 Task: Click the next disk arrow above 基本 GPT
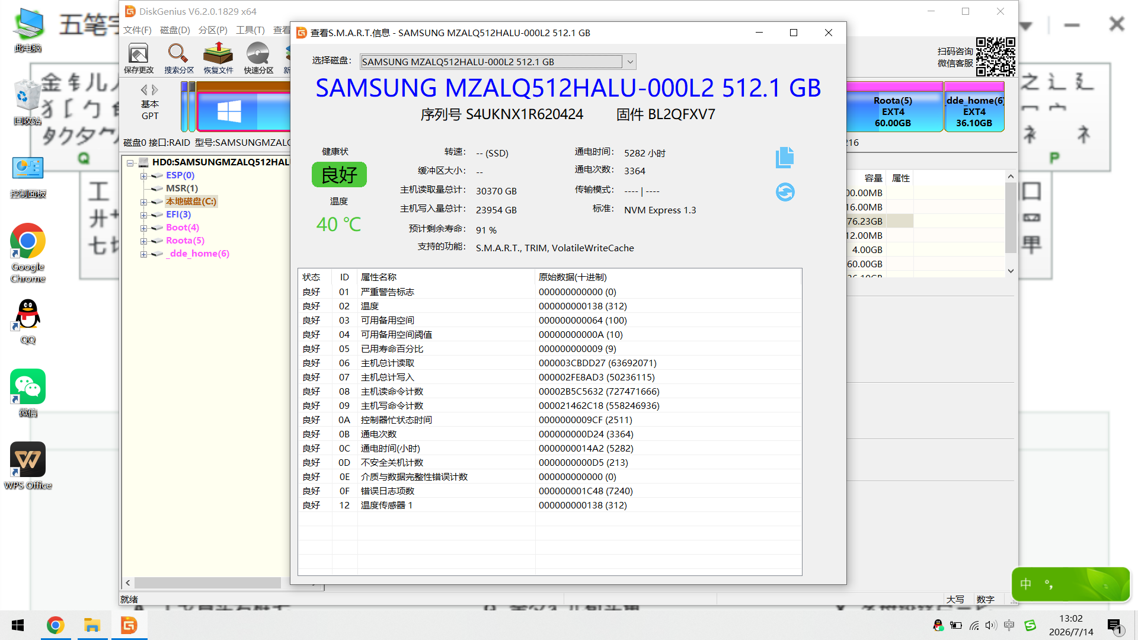pyautogui.click(x=155, y=90)
